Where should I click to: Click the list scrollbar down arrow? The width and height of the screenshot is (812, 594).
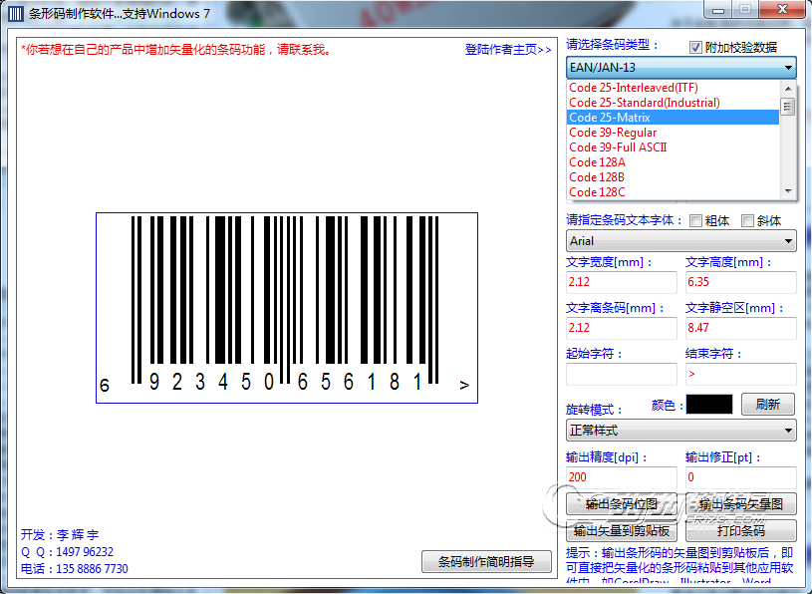(788, 191)
